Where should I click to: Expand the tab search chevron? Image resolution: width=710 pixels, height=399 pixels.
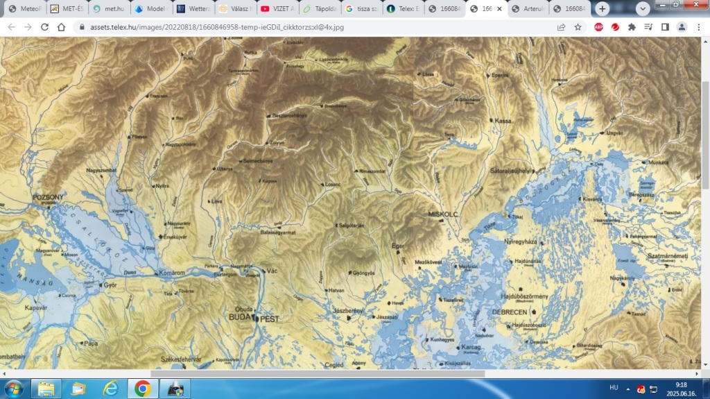(643, 9)
